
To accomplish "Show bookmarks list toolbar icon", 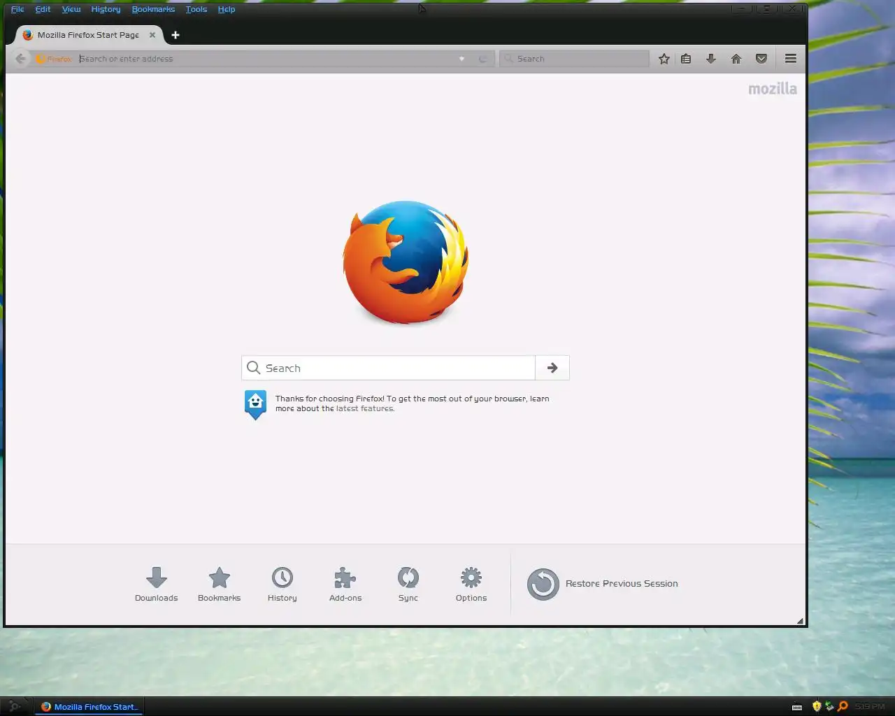I will (x=686, y=59).
